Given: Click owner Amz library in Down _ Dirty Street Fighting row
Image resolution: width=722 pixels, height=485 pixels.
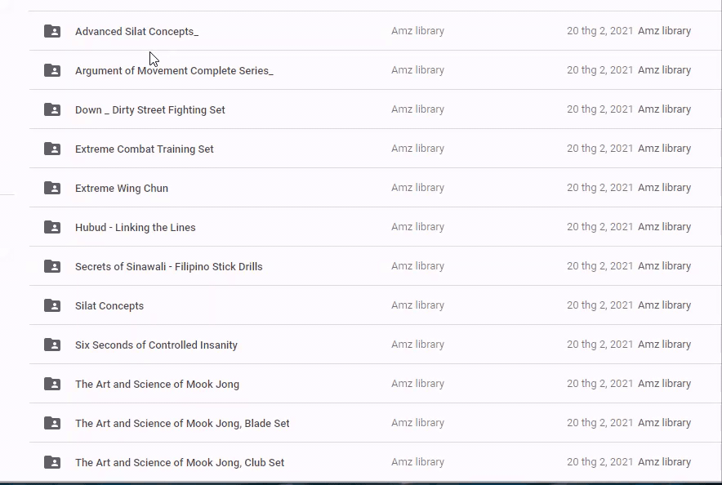Looking at the screenshot, I should (417, 109).
